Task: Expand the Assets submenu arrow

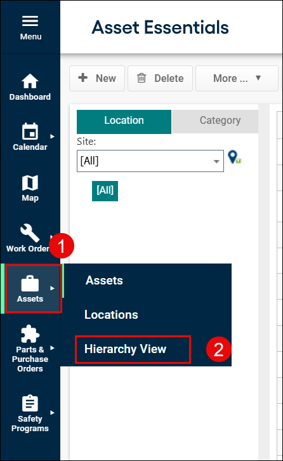Action: [52, 288]
